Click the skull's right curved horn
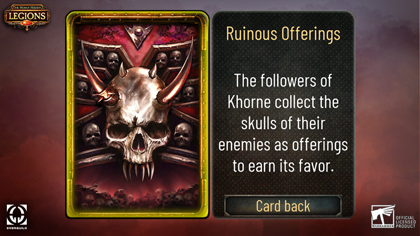The width and height of the screenshot is (420, 236). (177, 75)
